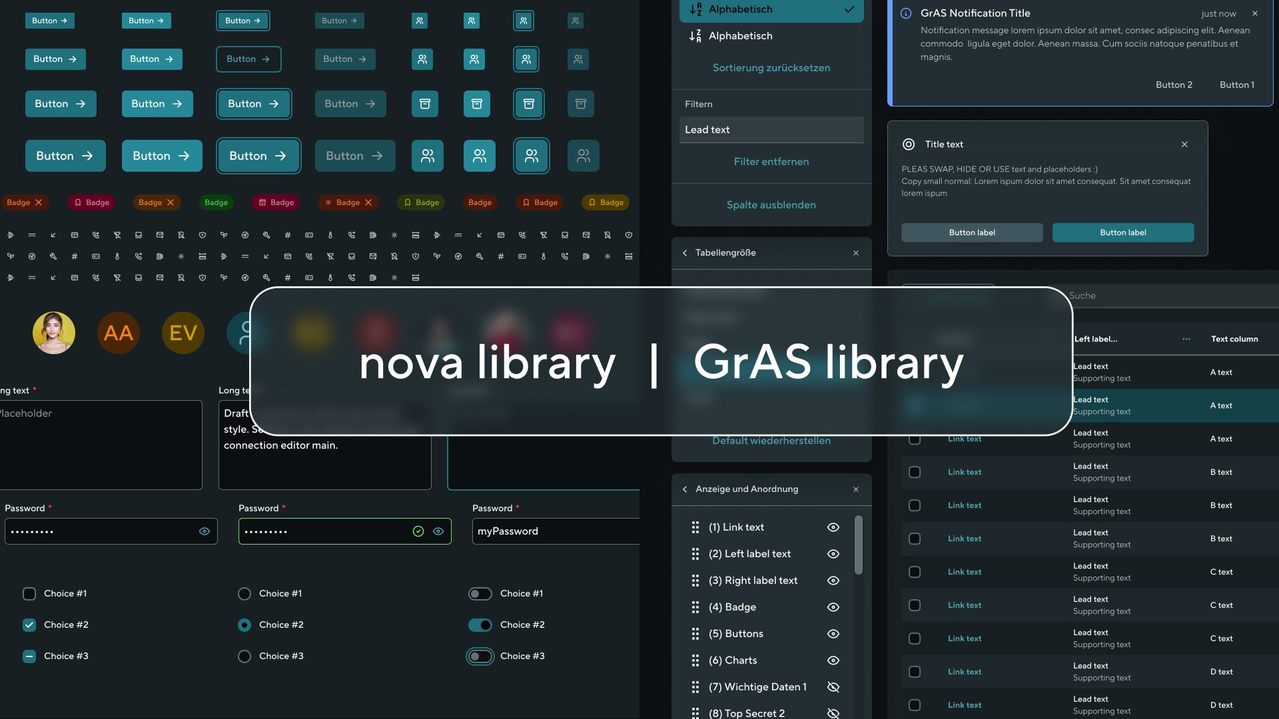Screen dimensions: 1279x719
Task: Select descending Alphabetisch sort option
Action: click(771, 36)
